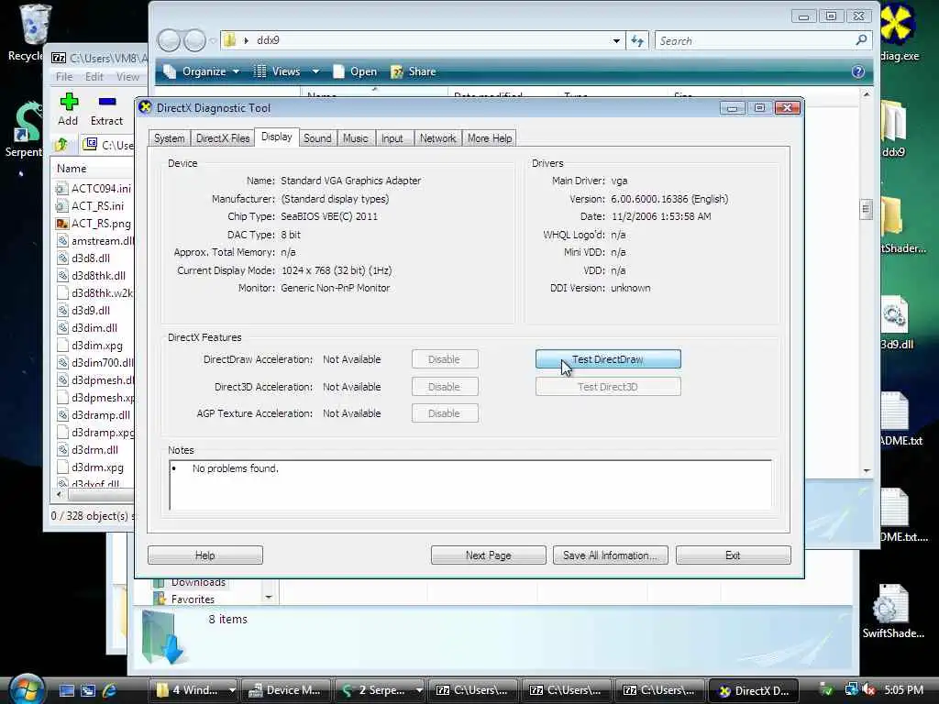Click the system clock 5:05 PM
The width and height of the screenshot is (939, 704).
pyautogui.click(x=903, y=690)
